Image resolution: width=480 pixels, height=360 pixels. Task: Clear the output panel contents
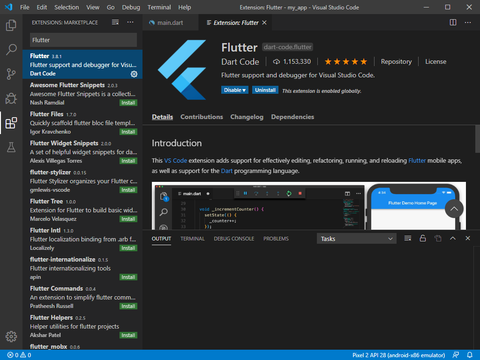[x=408, y=239]
